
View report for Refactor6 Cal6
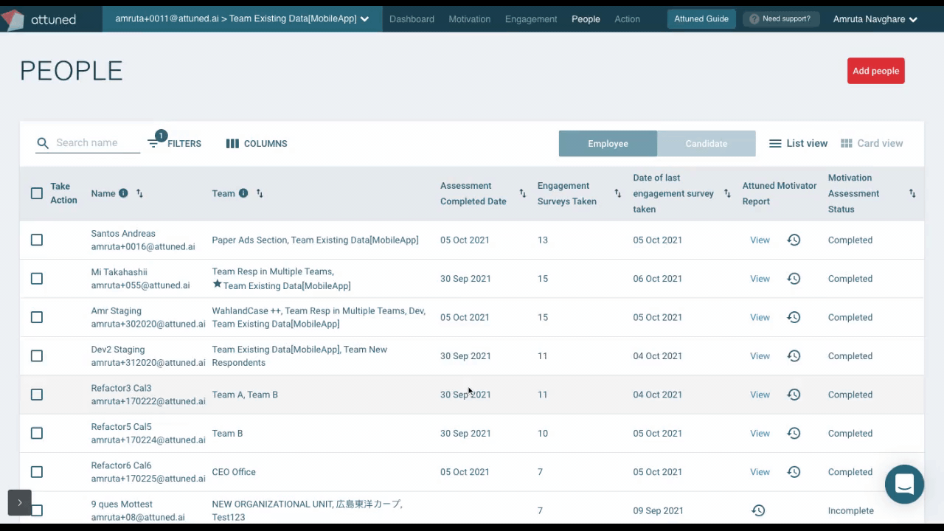pos(760,472)
